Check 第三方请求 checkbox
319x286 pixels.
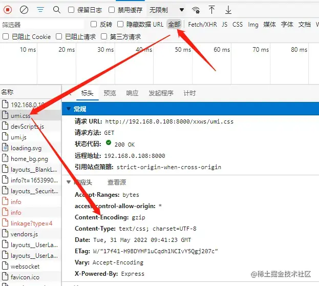104,37
